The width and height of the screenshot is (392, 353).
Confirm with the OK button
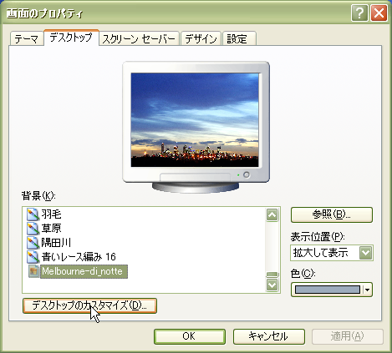190,336
